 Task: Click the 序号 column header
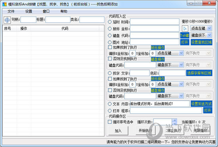click(x=10, y=29)
